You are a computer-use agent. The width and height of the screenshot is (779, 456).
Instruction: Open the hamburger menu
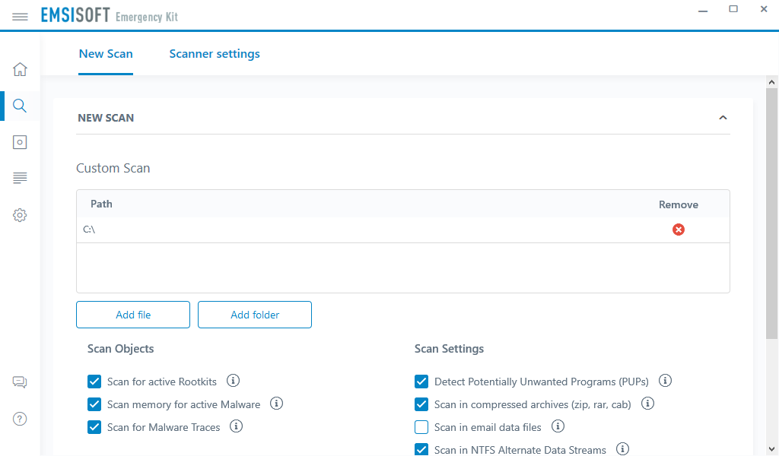click(x=20, y=16)
